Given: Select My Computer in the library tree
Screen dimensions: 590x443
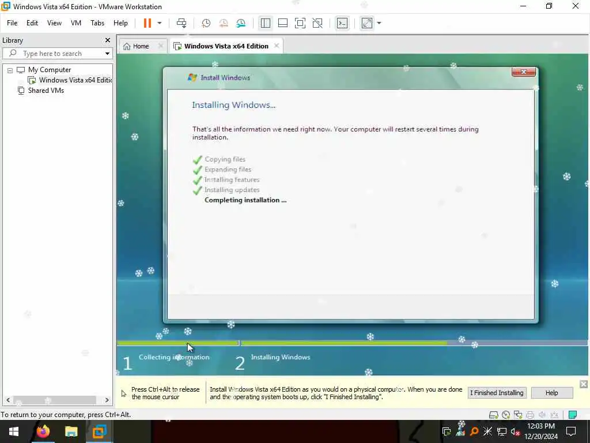Looking at the screenshot, I should [50, 70].
